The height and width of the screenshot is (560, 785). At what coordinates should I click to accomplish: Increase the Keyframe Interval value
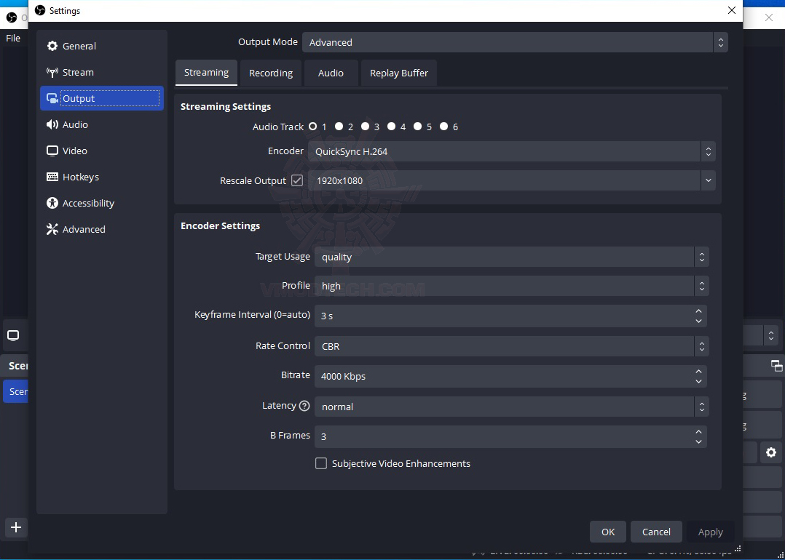pos(699,311)
